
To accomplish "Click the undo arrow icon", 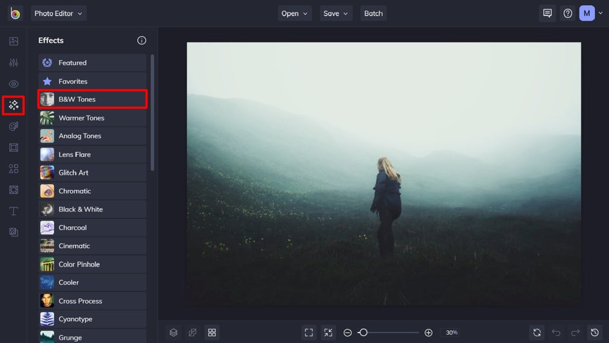I will coord(556,333).
